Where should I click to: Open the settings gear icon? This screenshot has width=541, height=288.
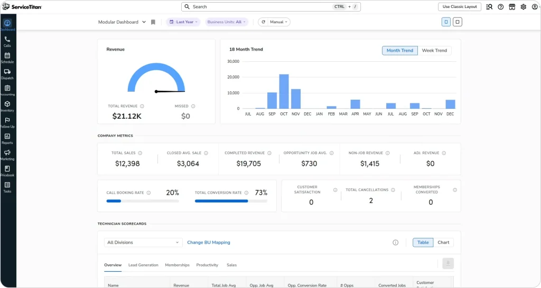click(524, 6)
